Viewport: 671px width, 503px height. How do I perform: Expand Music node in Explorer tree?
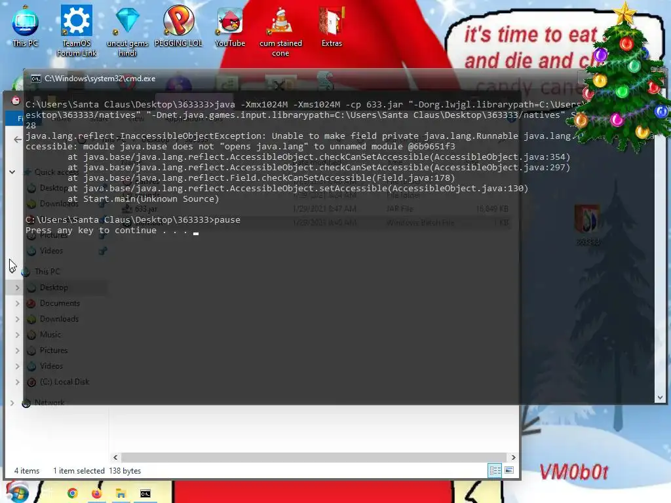[x=18, y=335]
